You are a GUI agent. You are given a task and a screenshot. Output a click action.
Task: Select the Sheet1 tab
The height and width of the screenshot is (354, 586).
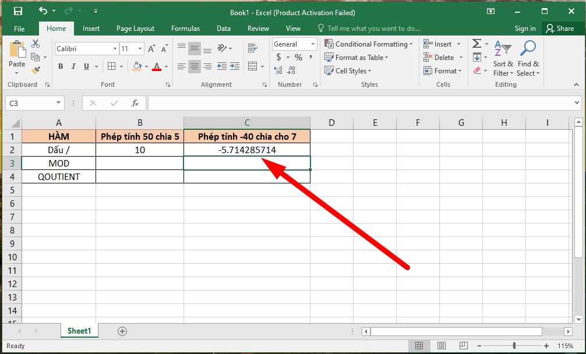(x=79, y=330)
